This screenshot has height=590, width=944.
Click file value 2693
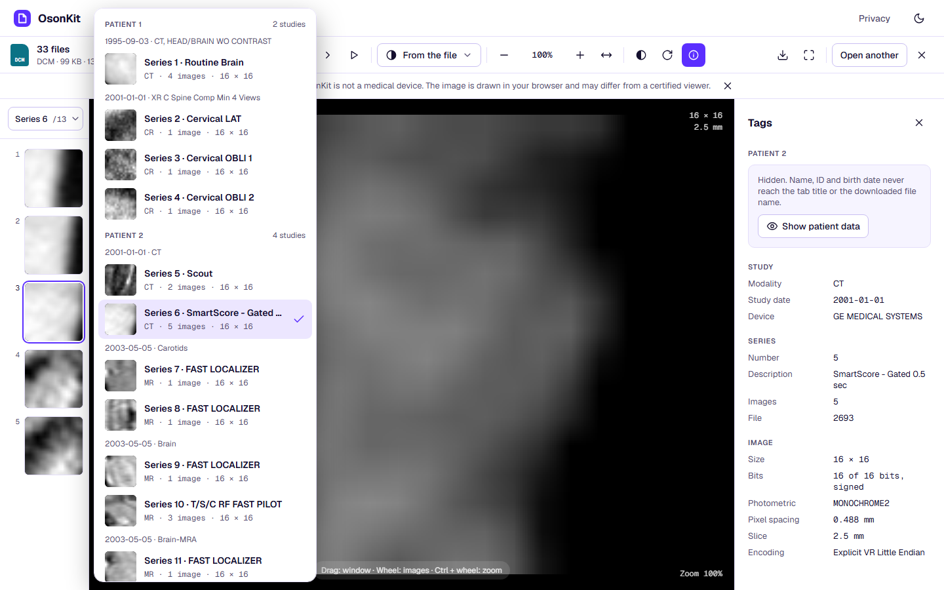point(844,418)
